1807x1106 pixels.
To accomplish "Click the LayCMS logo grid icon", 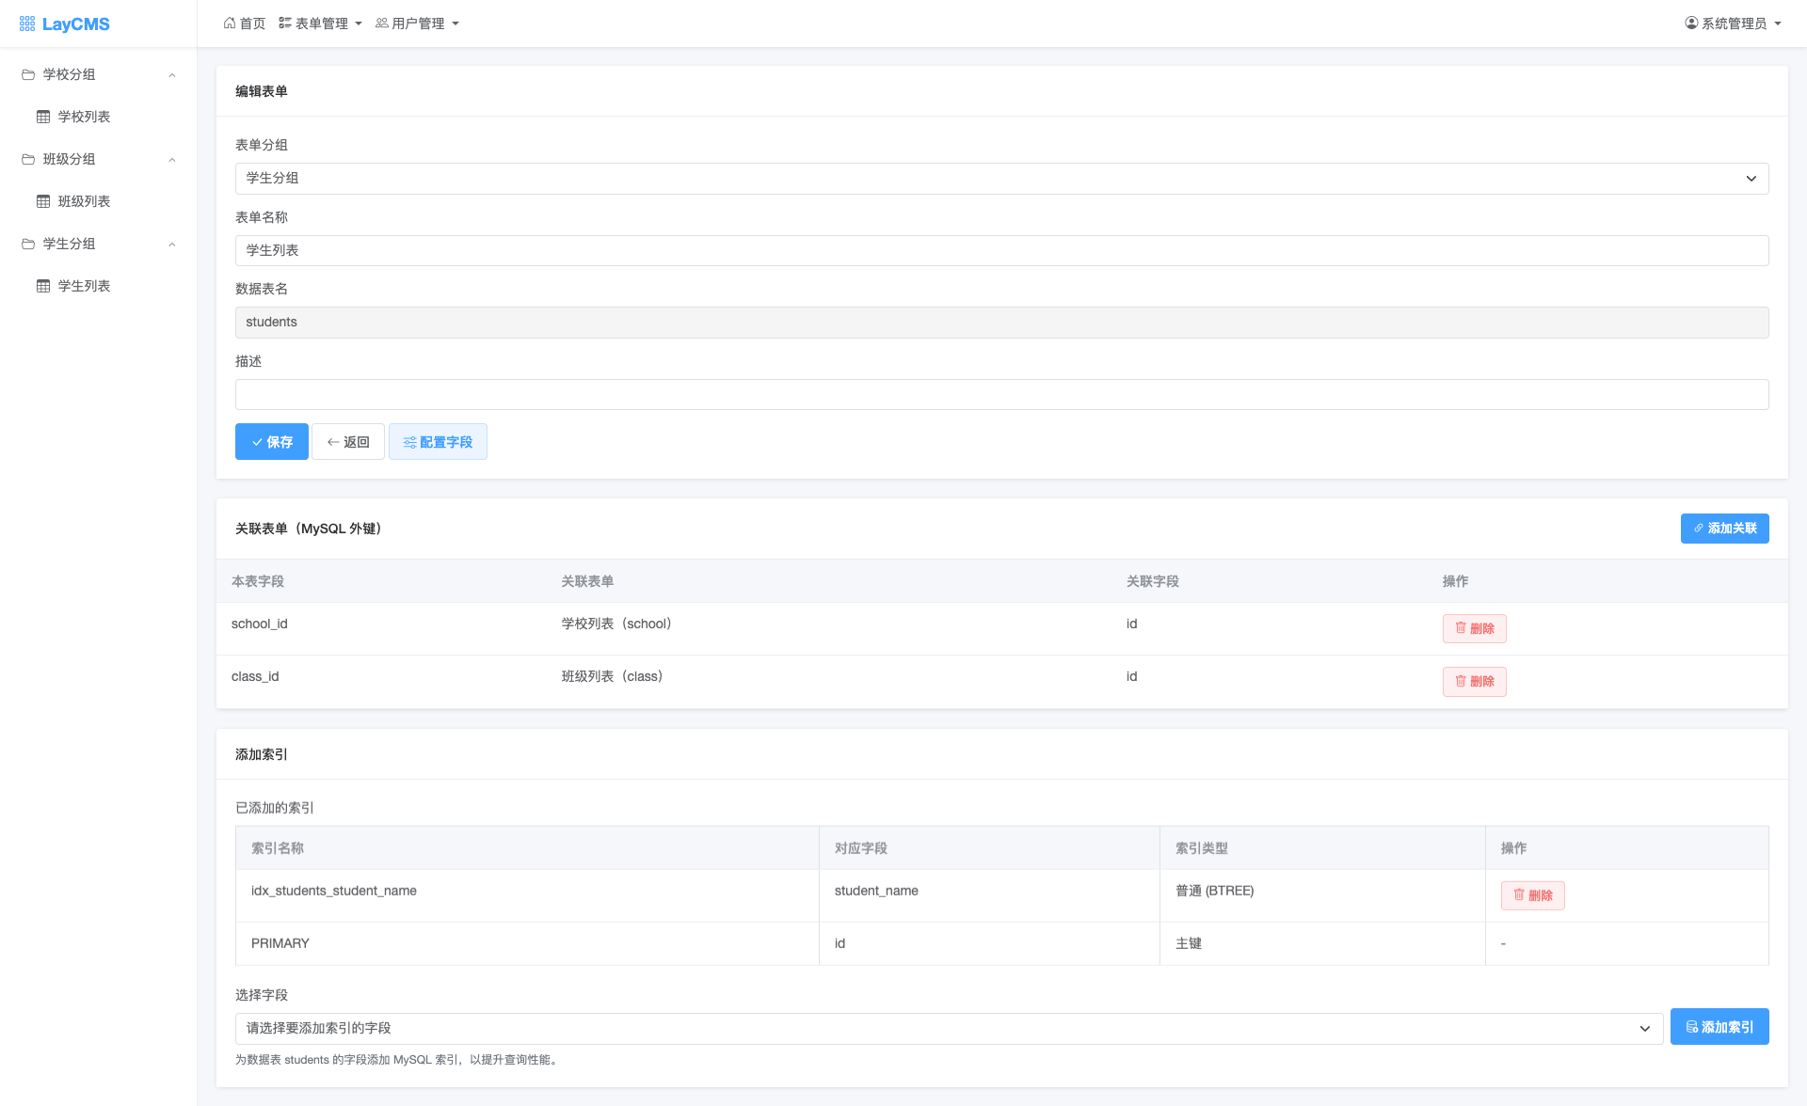I will click(27, 24).
